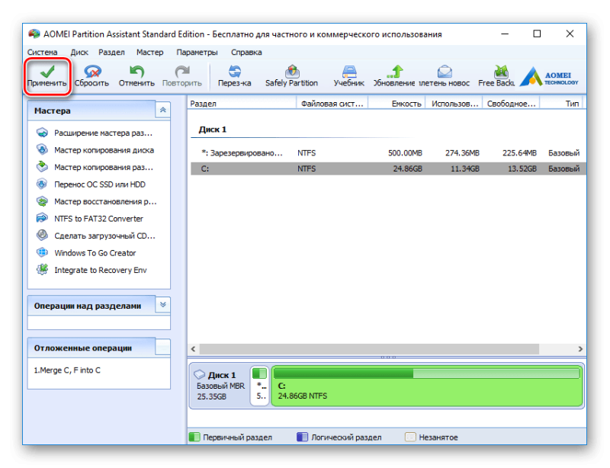Image resolution: width=610 pixels, height=468 pixels.
Task: Click Незанятое legend swatch
Action: pos(410,437)
